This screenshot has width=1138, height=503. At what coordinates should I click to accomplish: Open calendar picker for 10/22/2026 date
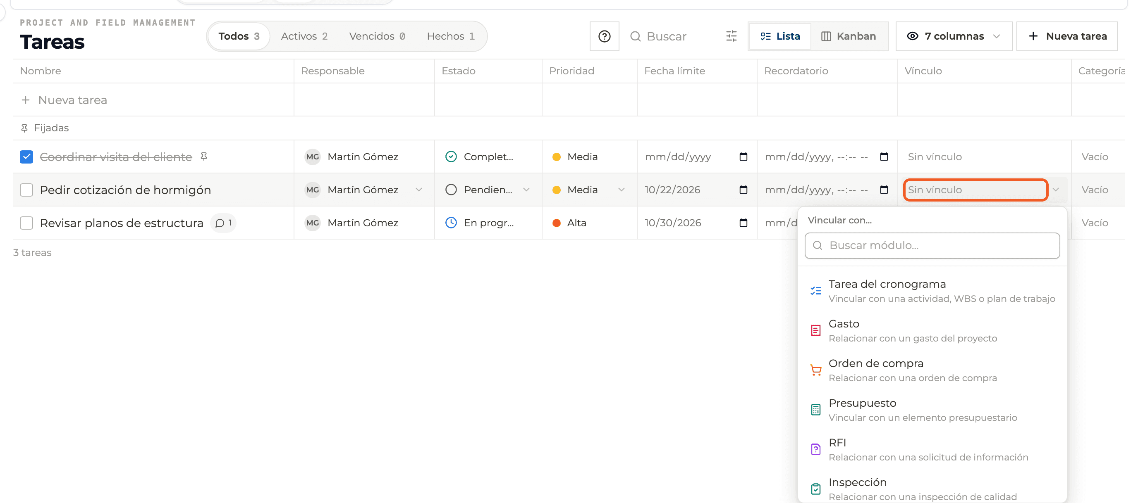tap(744, 190)
